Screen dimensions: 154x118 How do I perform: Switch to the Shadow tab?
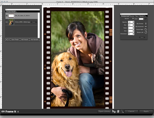tap(142, 16)
